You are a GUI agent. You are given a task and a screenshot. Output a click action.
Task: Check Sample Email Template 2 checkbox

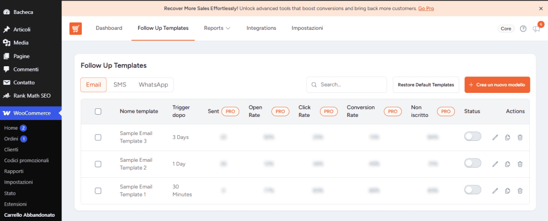click(98, 164)
